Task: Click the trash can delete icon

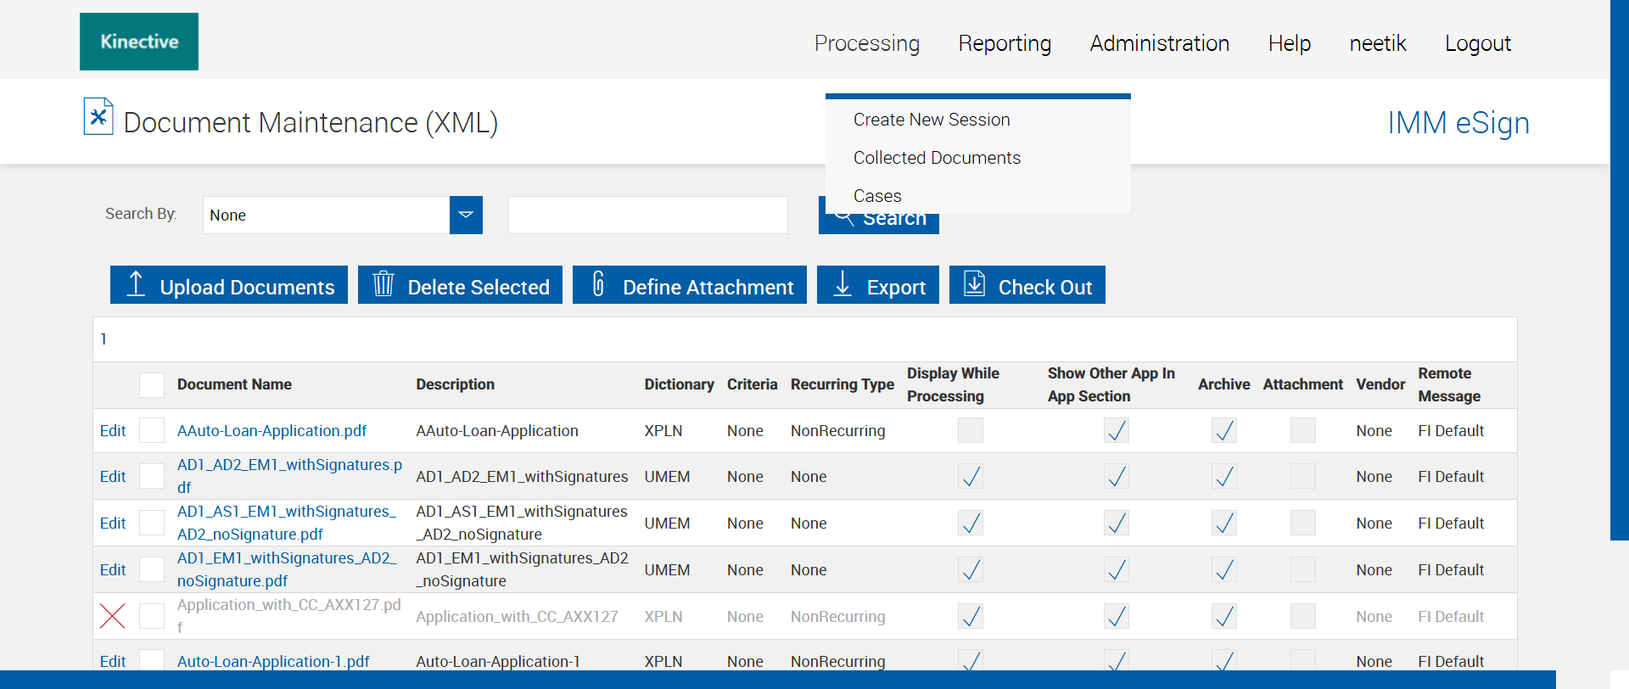Action: [383, 284]
